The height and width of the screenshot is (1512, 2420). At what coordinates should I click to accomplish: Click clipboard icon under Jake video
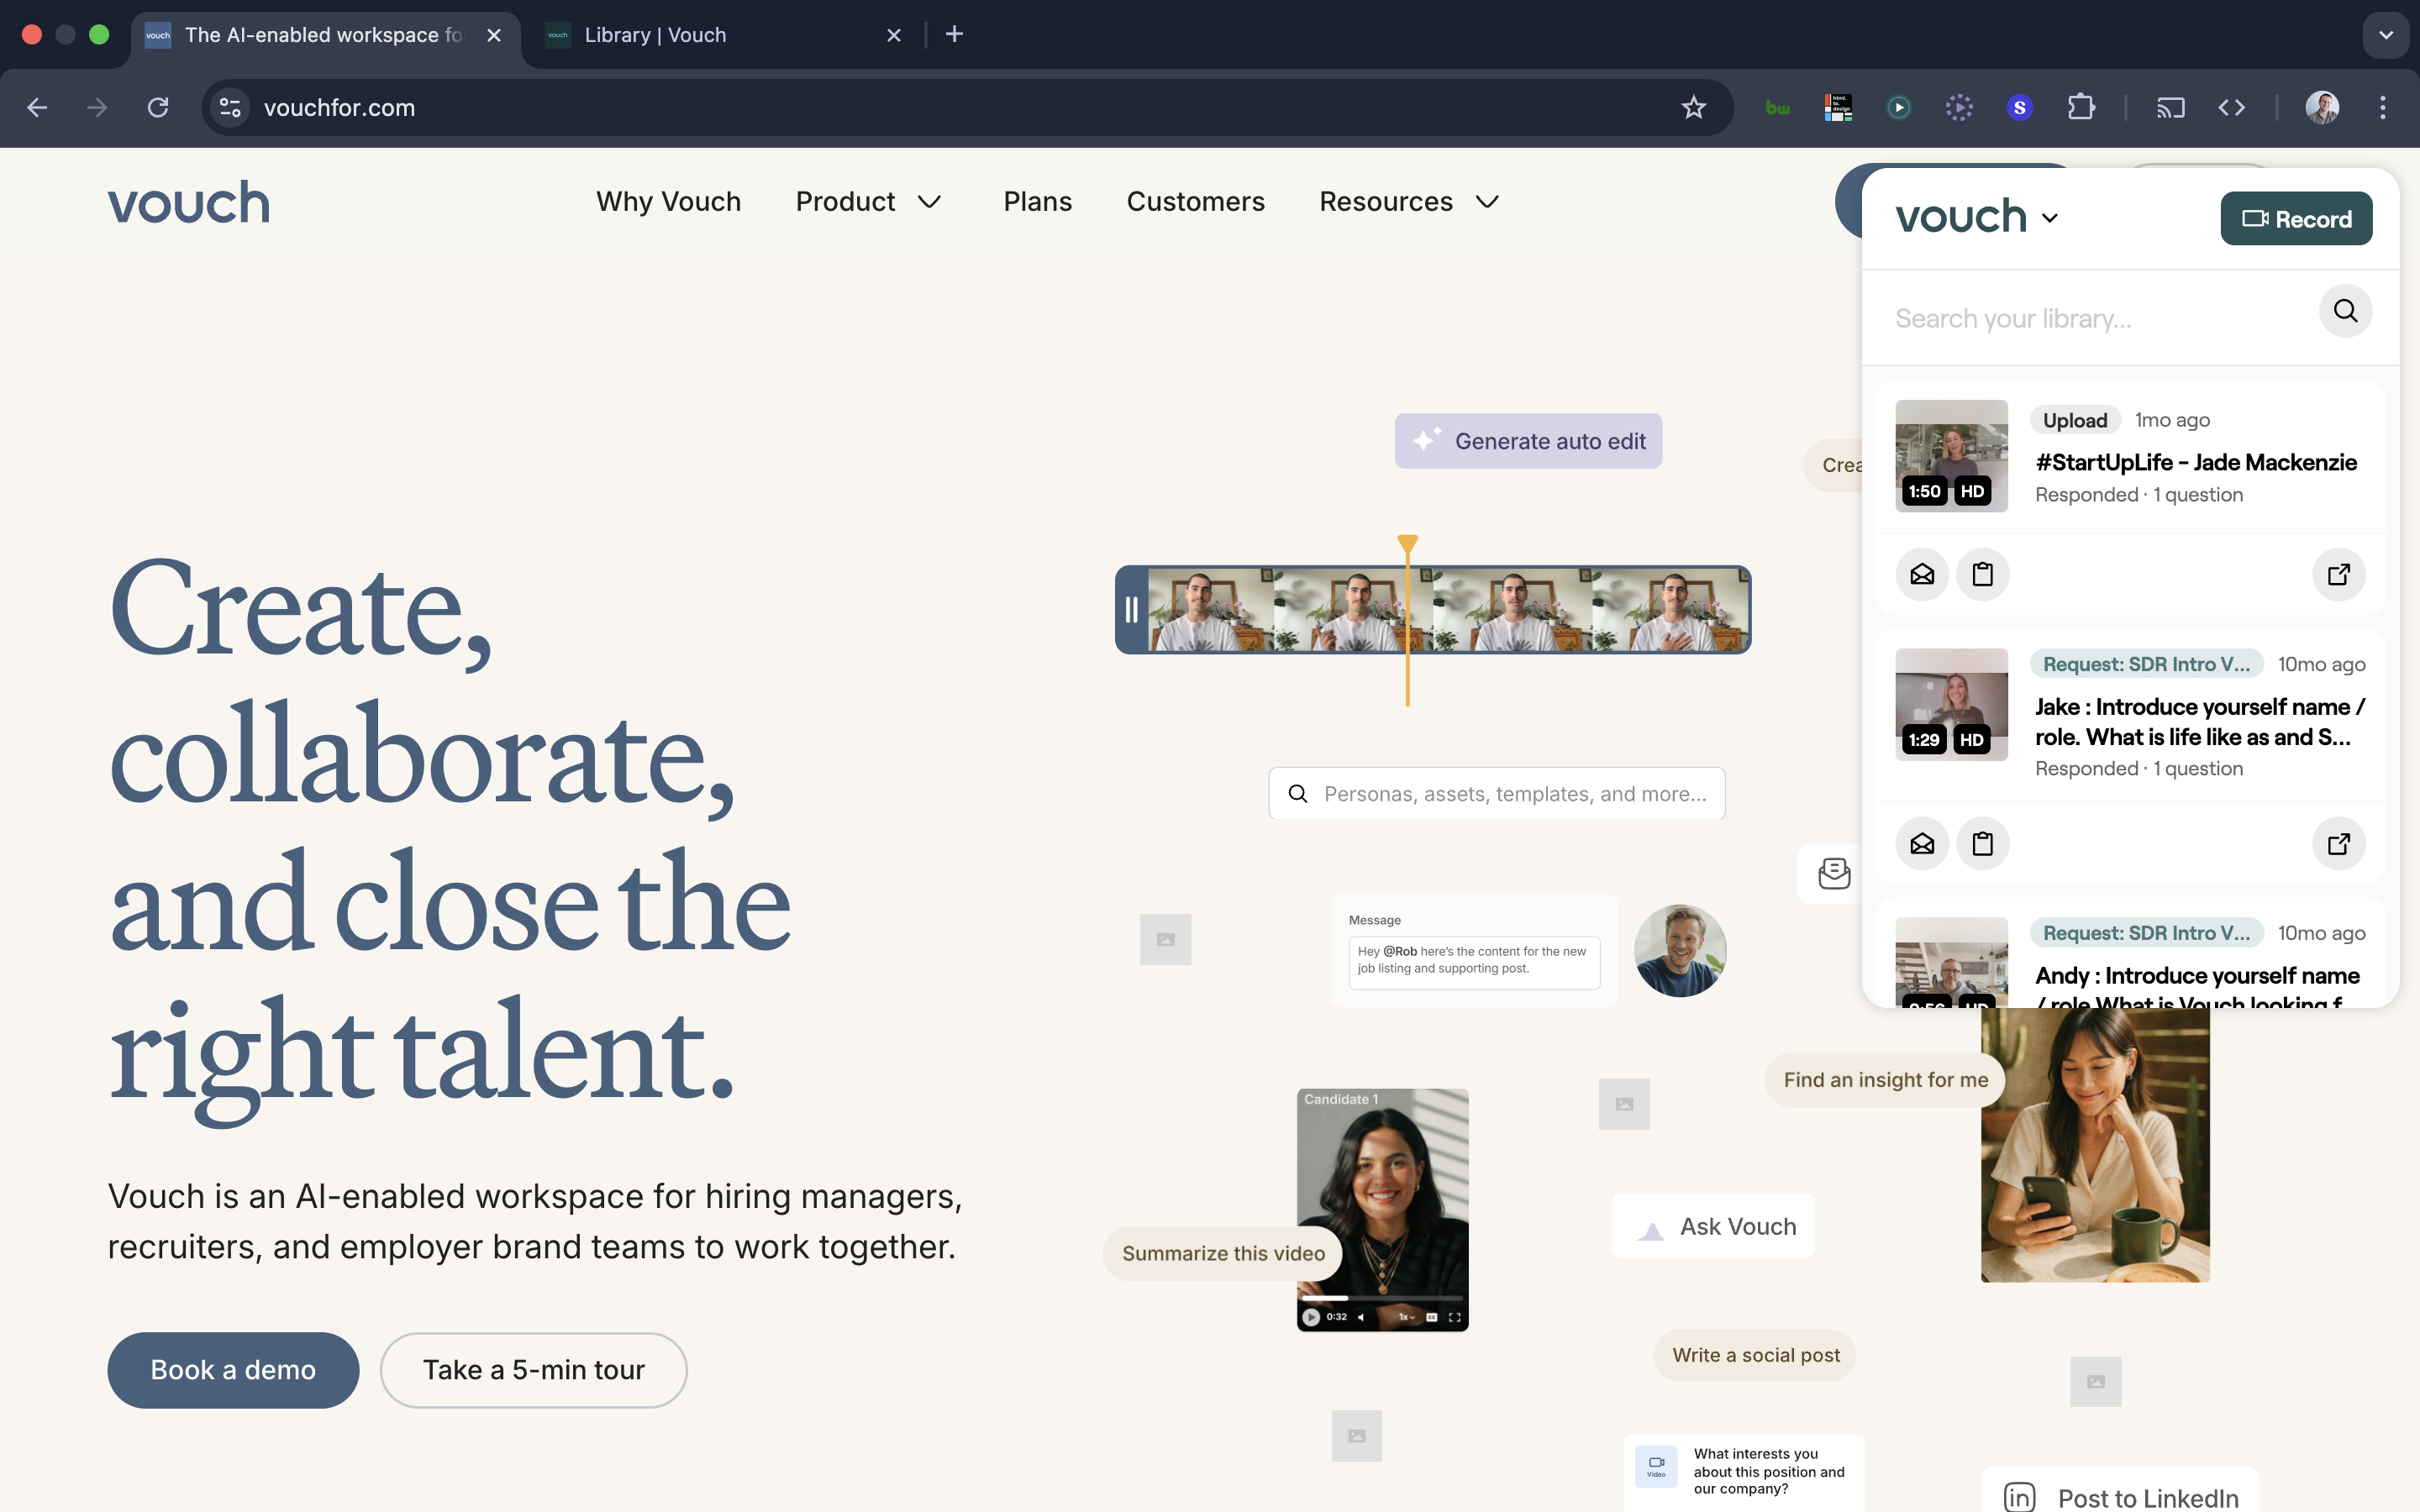click(1982, 843)
